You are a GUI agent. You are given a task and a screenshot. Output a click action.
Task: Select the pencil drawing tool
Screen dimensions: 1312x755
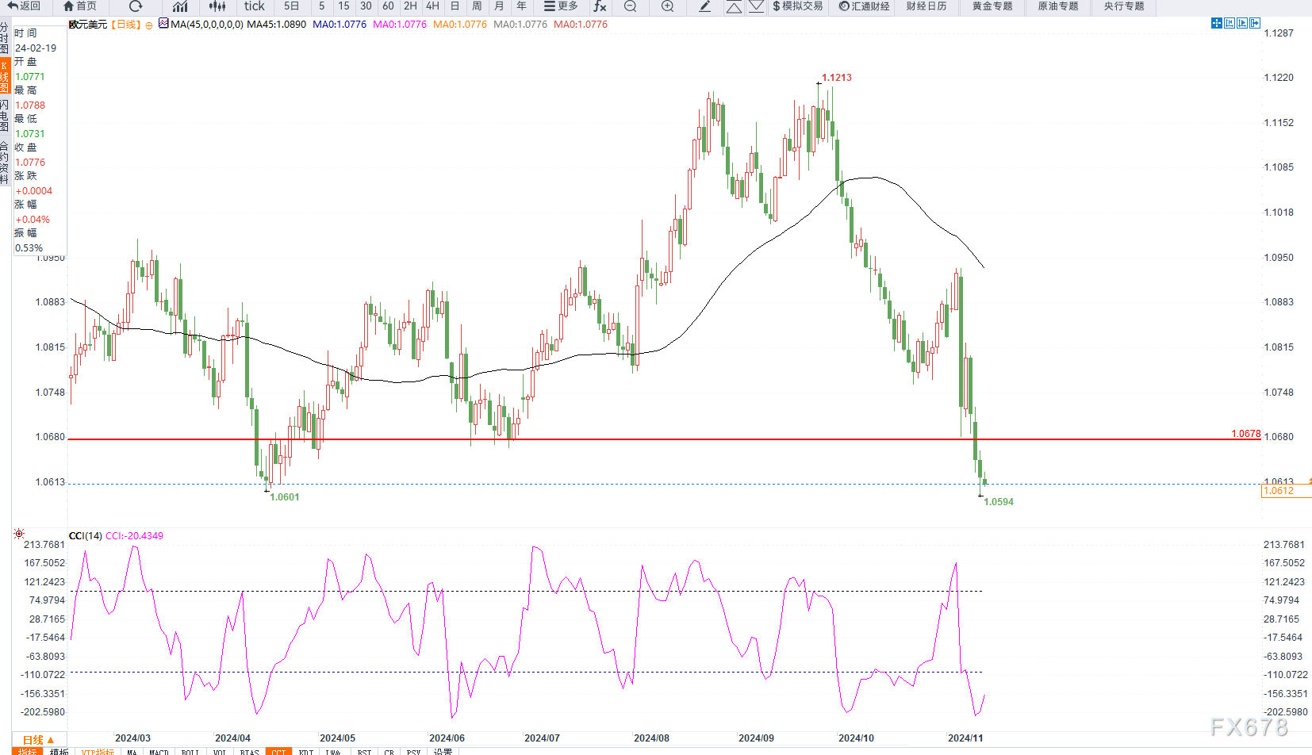click(x=704, y=6)
